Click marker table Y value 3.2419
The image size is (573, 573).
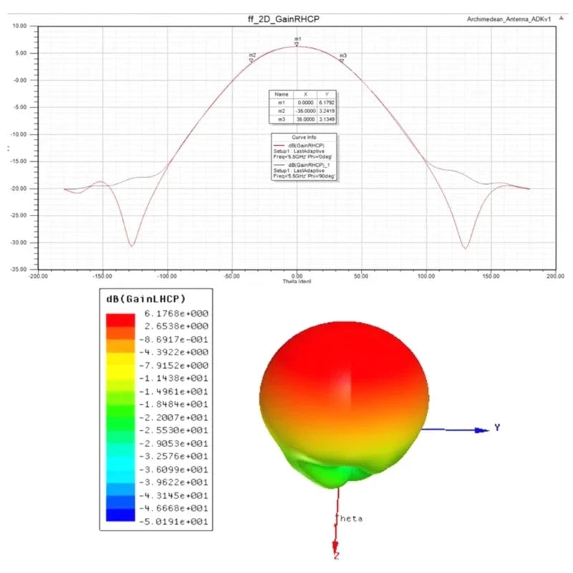tap(327, 111)
